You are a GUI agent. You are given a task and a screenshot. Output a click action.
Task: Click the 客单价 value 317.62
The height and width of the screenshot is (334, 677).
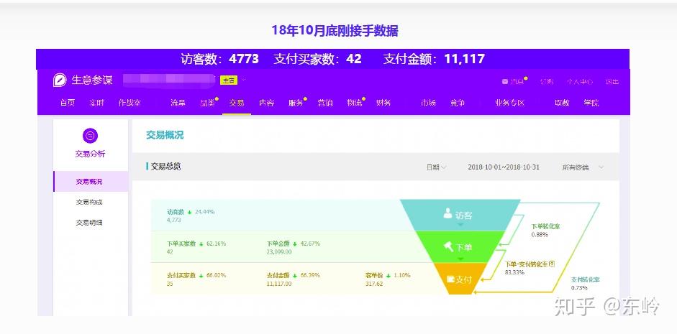point(373,284)
